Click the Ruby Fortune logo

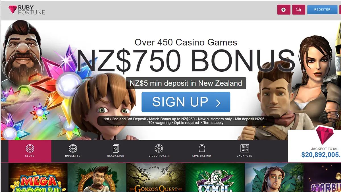[x=27, y=10]
